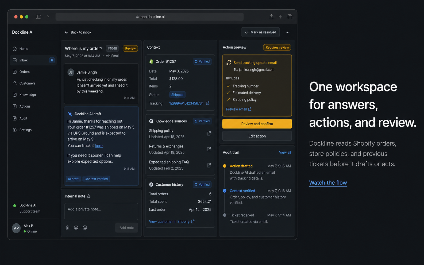Click Mark as resolved button
The width and height of the screenshot is (424, 265).
pos(261,32)
